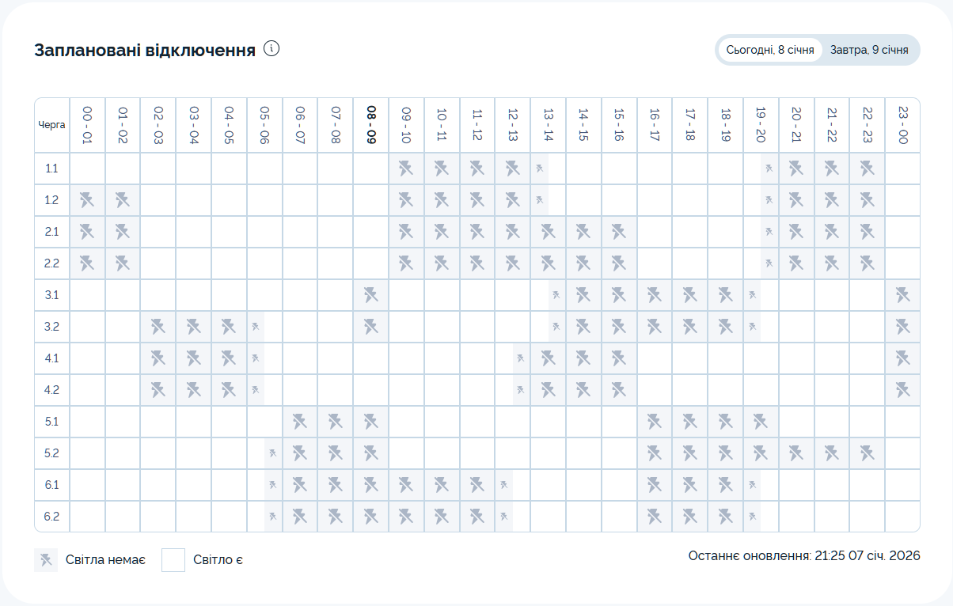Select outage icon for queue 2.1 at 15-16
The width and height of the screenshot is (953, 606).
click(x=619, y=232)
